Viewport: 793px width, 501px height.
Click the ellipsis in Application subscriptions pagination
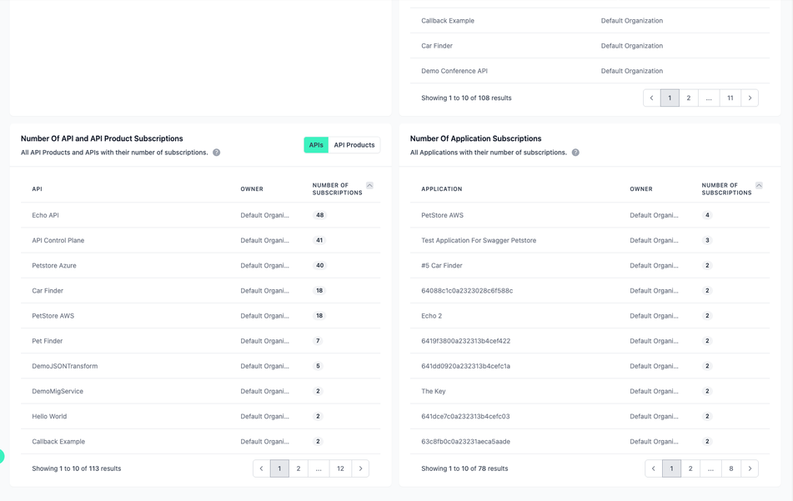coord(710,468)
